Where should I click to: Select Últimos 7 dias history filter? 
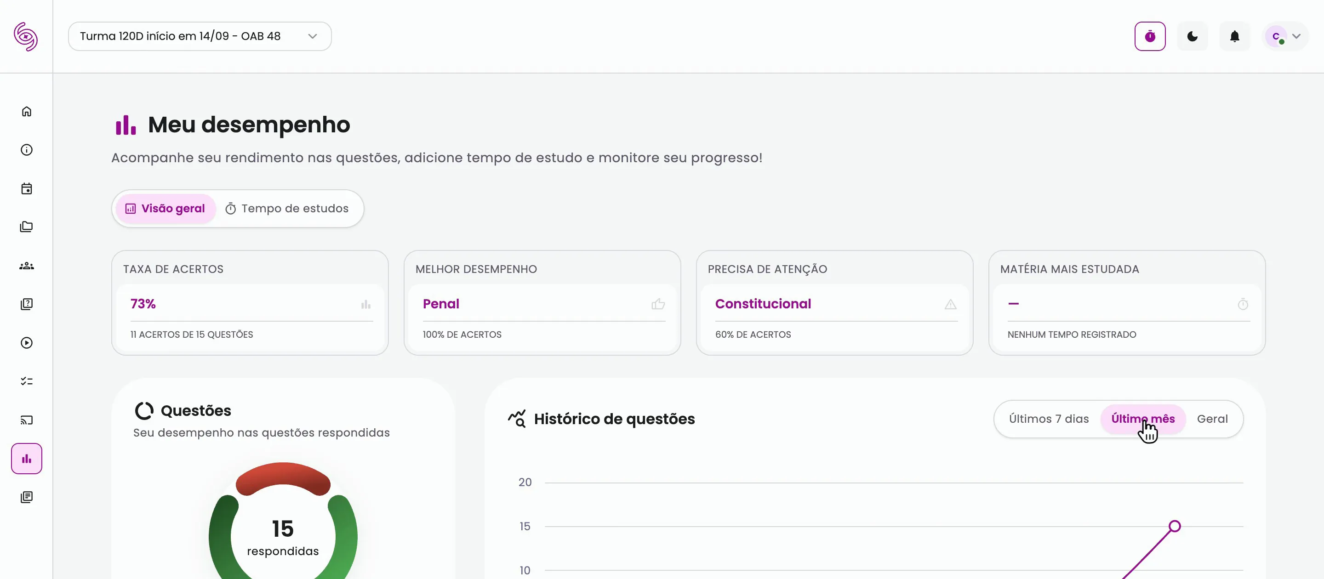(1049, 419)
